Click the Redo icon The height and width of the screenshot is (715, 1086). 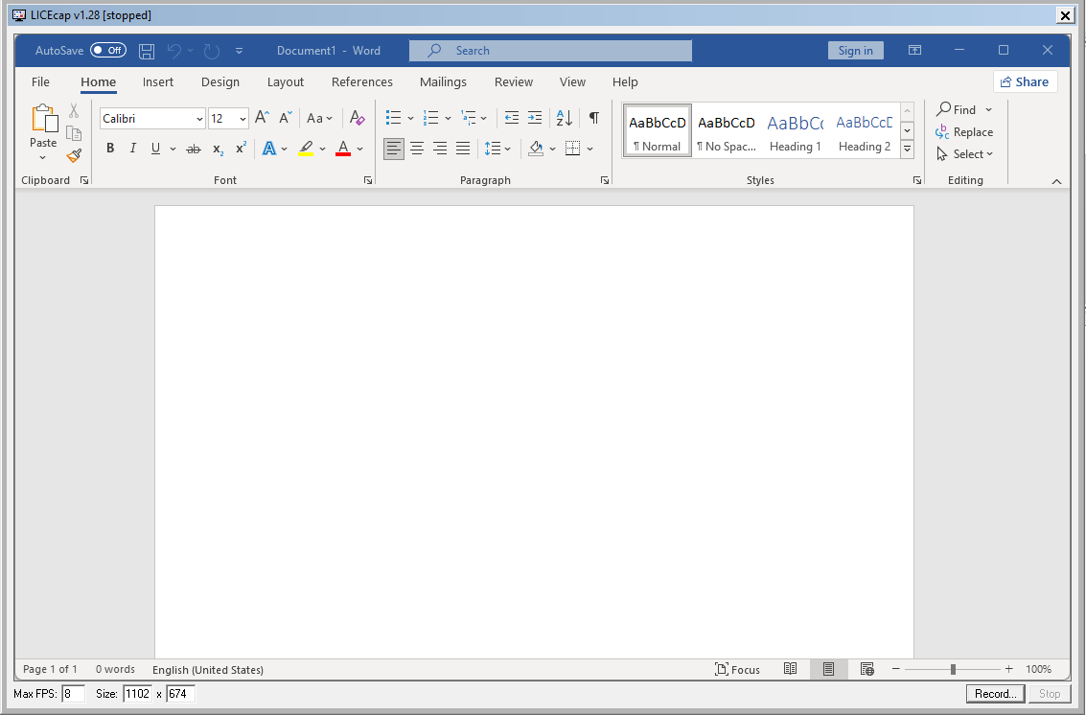(x=212, y=51)
